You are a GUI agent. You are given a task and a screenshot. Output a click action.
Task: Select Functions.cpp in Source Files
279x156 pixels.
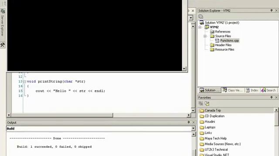click(x=230, y=40)
